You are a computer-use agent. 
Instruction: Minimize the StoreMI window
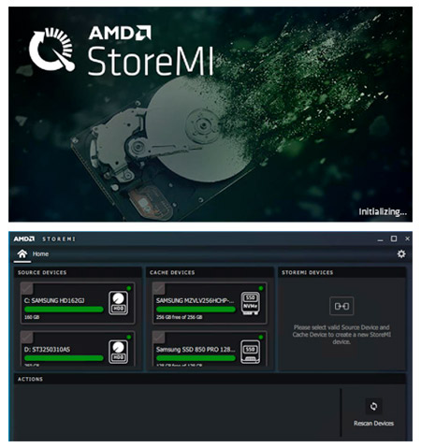pos(380,239)
